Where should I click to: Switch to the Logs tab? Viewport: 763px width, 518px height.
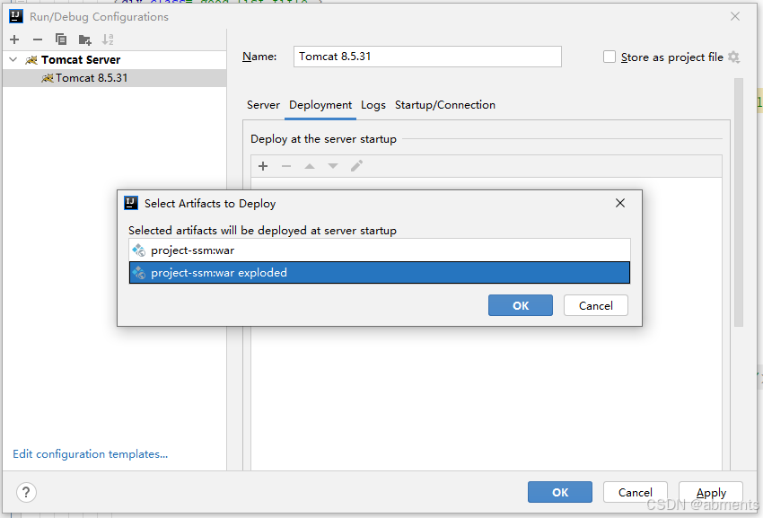coord(373,105)
